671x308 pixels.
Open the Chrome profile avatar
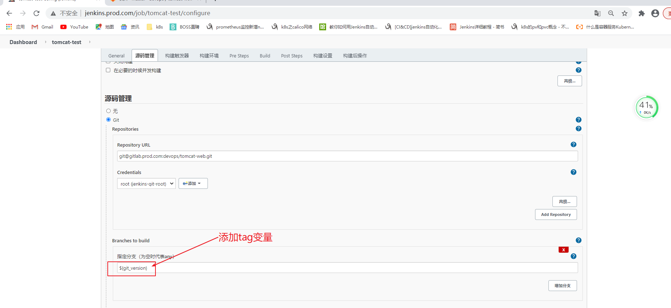(x=655, y=13)
